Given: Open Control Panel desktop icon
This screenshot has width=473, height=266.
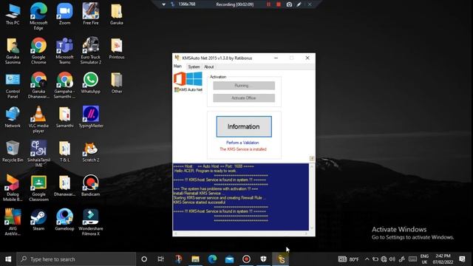Looking at the screenshot, I should (x=13, y=86).
